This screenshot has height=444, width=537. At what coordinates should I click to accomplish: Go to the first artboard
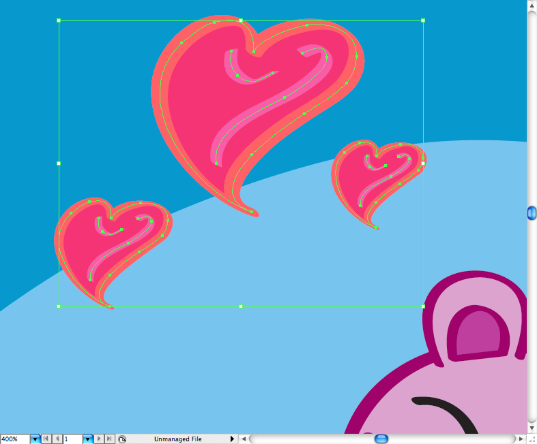coord(46,439)
